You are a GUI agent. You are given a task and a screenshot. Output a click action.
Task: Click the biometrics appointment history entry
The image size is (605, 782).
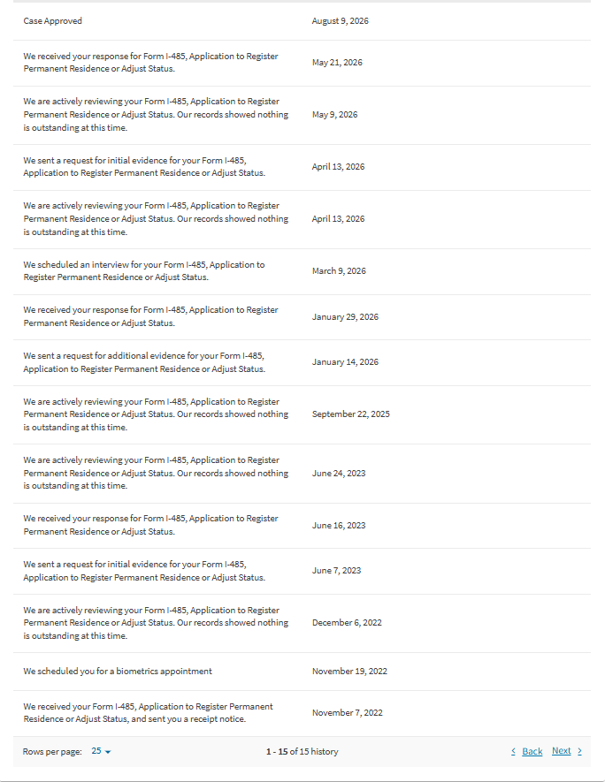point(302,672)
